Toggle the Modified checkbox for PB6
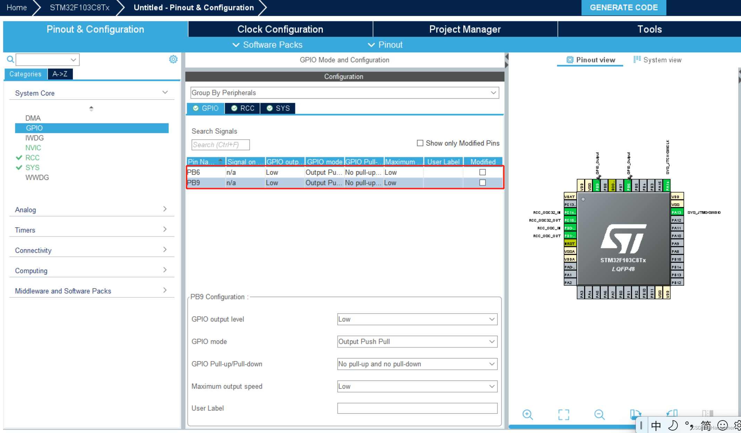The width and height of the screenshot is (741, 433). click(482, 172)
